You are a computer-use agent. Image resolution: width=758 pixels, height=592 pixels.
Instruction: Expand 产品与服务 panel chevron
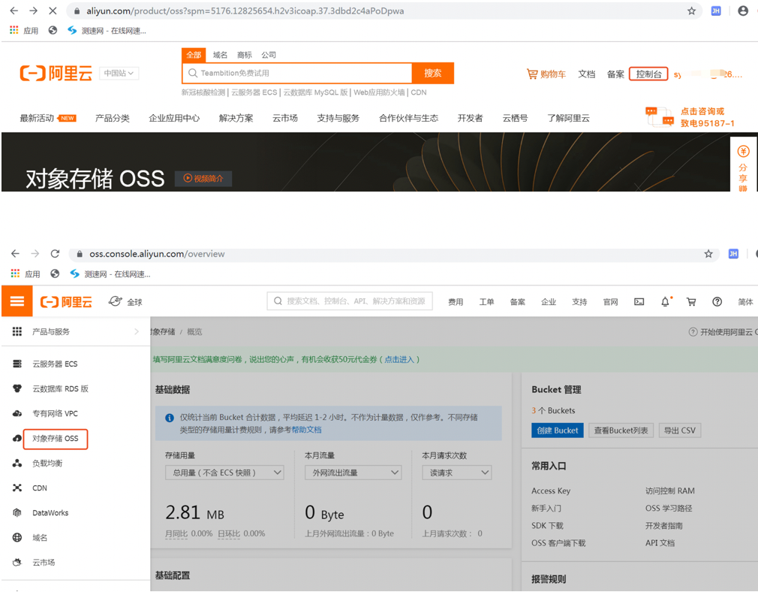(x=137, y=331)
